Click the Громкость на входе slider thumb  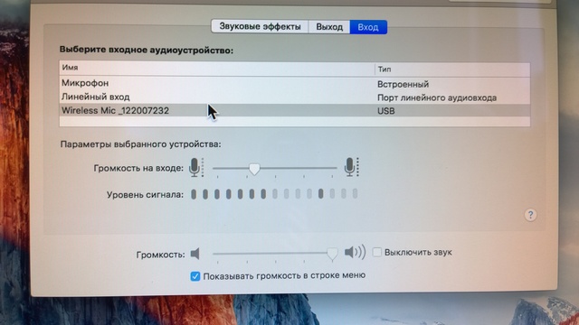click(x=254, y=169)
